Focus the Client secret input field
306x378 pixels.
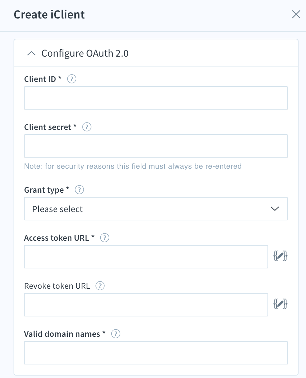pos(156,146)
